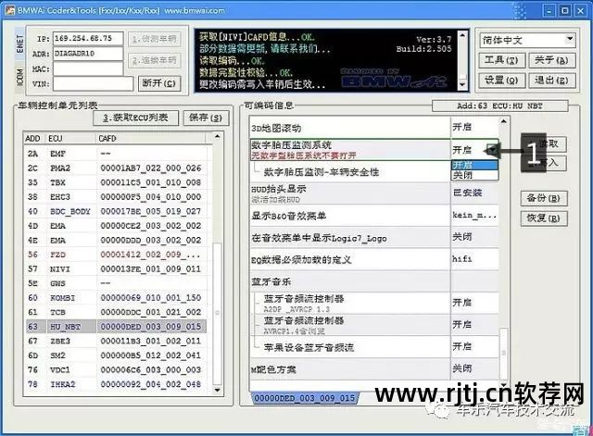Select the 6D SM2 row
593x436 pixels.
pos(117,355)
